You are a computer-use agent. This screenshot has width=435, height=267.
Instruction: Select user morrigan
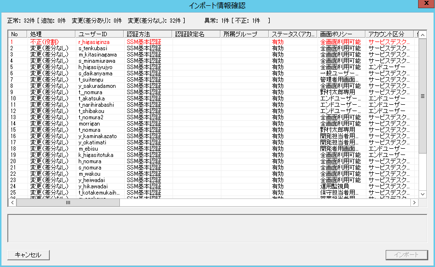pos(89,124)
